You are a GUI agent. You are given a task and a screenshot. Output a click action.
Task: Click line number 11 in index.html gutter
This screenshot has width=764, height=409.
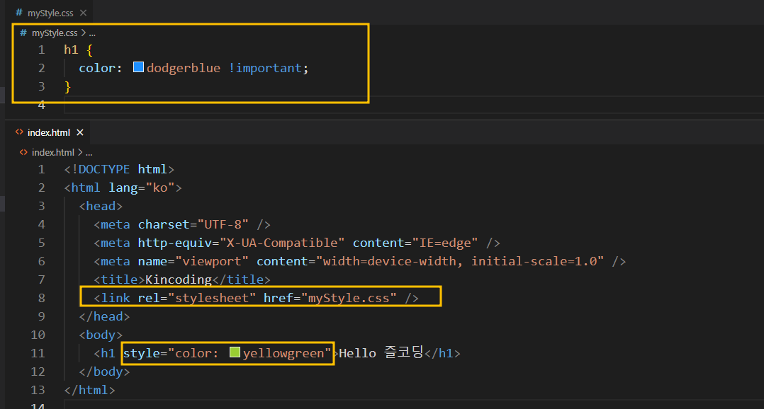[38, 354]
